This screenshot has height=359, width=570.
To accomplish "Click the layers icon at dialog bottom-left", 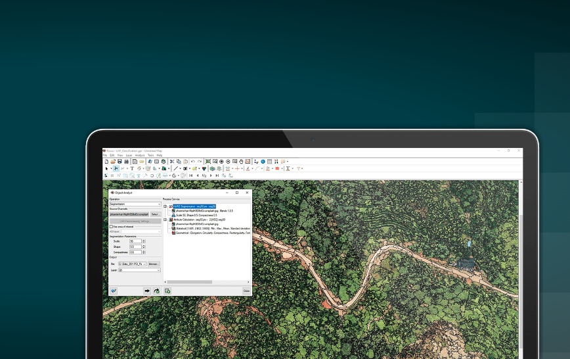I will click(x=114, y=291).
